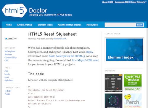Click the html5 Doctor logo
148x108 pixels.
click(24, 11)
